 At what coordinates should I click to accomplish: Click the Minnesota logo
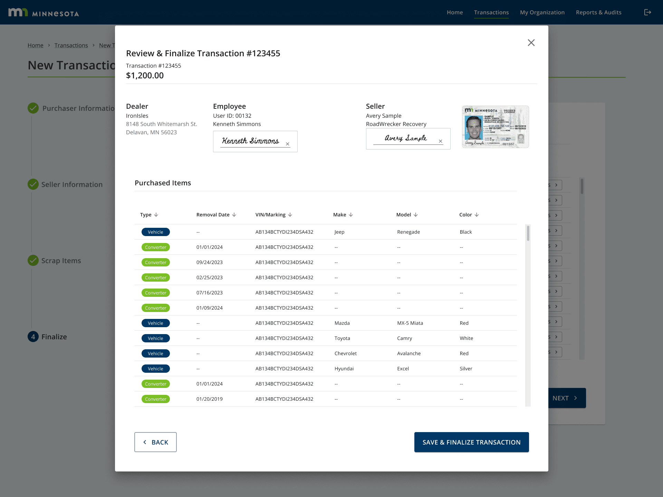[x=44, y=13]
